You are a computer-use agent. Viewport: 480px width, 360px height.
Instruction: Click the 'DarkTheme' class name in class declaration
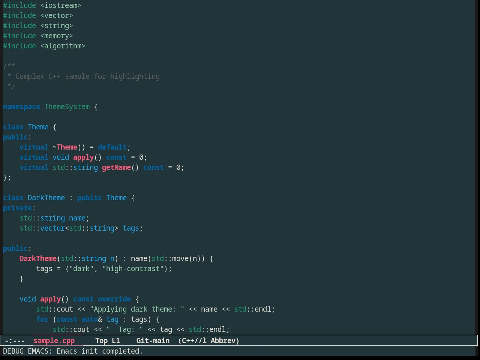pos(46,198)
